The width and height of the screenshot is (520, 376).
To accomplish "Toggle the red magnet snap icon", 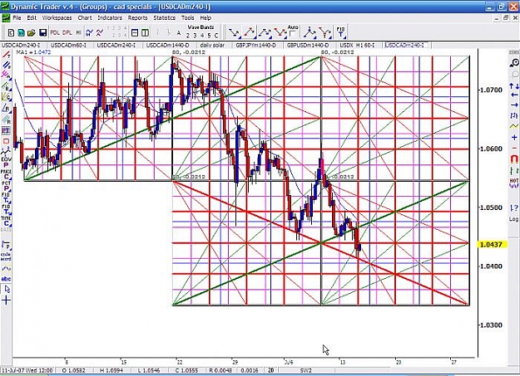I will pos(514,159).
